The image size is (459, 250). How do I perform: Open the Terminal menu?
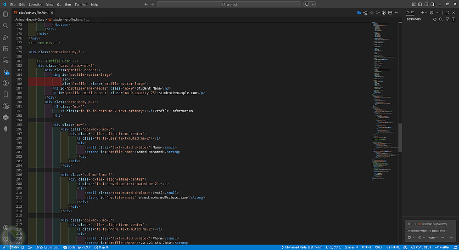click(81, 4)
